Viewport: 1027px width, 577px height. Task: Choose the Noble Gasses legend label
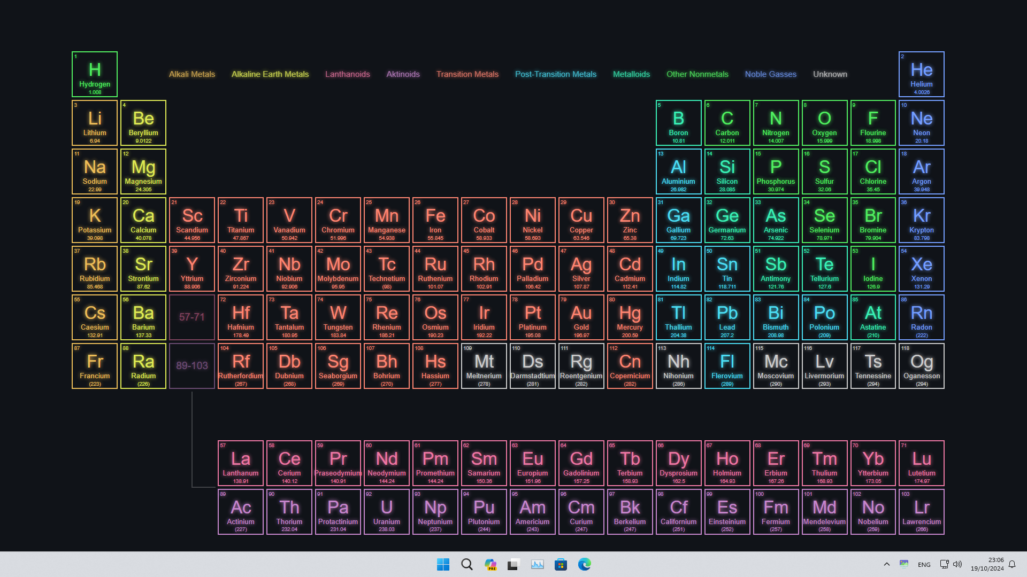[771, 74]
